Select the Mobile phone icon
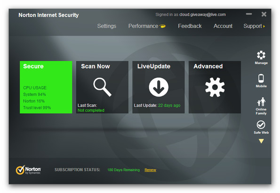 (261, 78)
